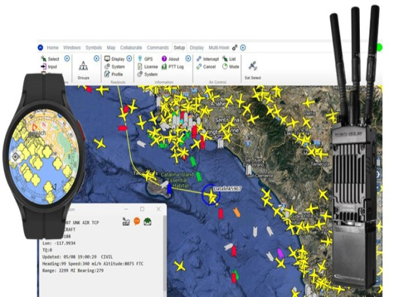Click Cancel in Air Control group
Screen dimensions: 394x297
(x=206, y=66)
